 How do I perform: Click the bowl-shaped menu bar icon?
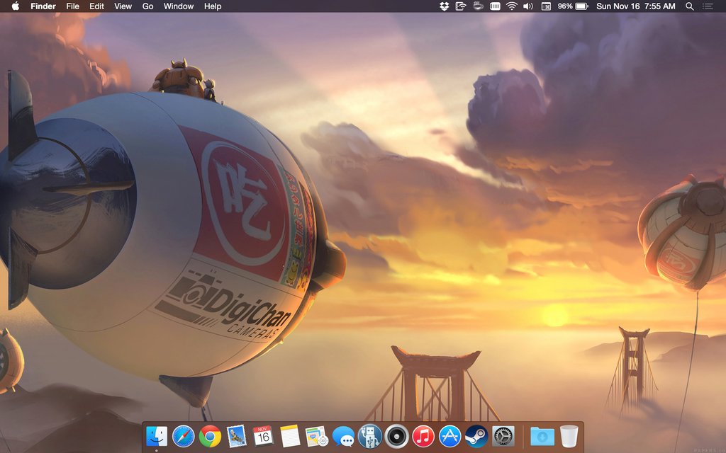(478, 6)
